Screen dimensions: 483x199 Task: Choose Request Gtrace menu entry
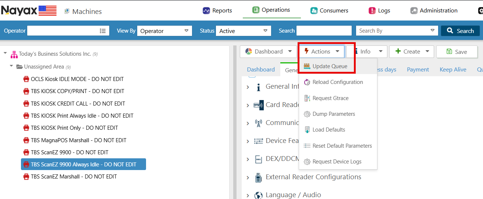tap(338, 98)
